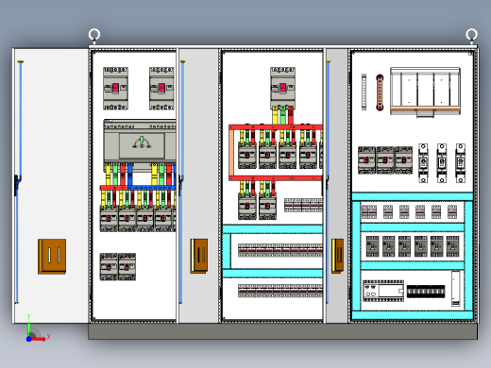Viewport: 491px width, 368px height.
Task: Select the pair of breakers at the left cabinet bottom
Action: pos(118,267)
